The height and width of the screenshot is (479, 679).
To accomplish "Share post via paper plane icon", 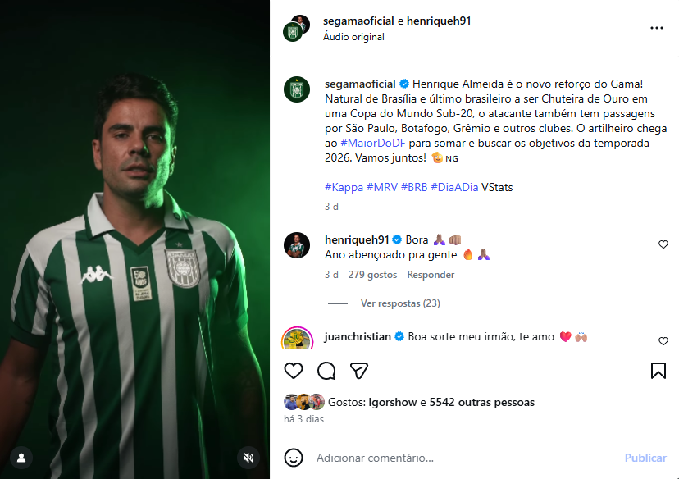I will click(x=358, y=371).
